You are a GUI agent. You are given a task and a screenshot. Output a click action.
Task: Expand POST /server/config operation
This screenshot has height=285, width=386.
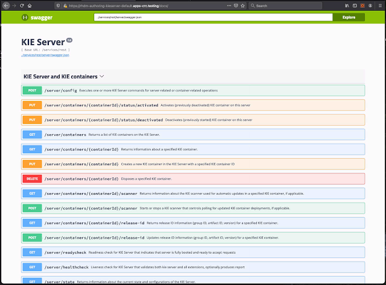[193, 90]
